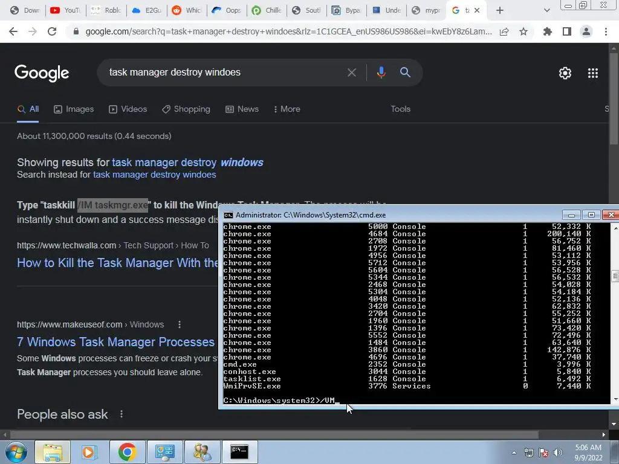Open the Windows Start menu

16,452
